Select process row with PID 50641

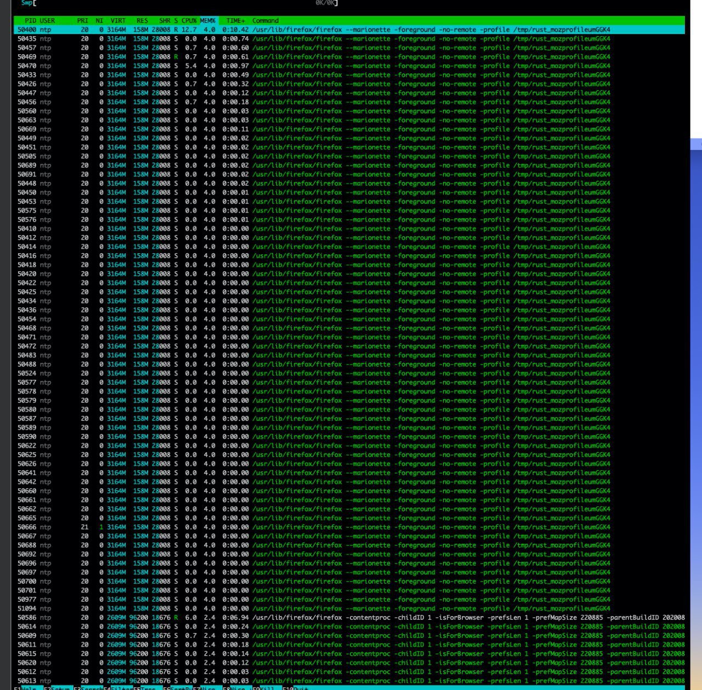coord(349,473)
